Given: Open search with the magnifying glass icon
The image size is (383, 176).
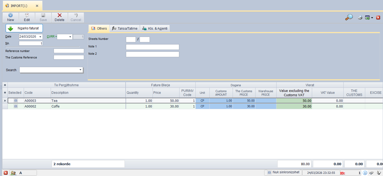Looking at the screenshot, I should (x=349, y=18).
